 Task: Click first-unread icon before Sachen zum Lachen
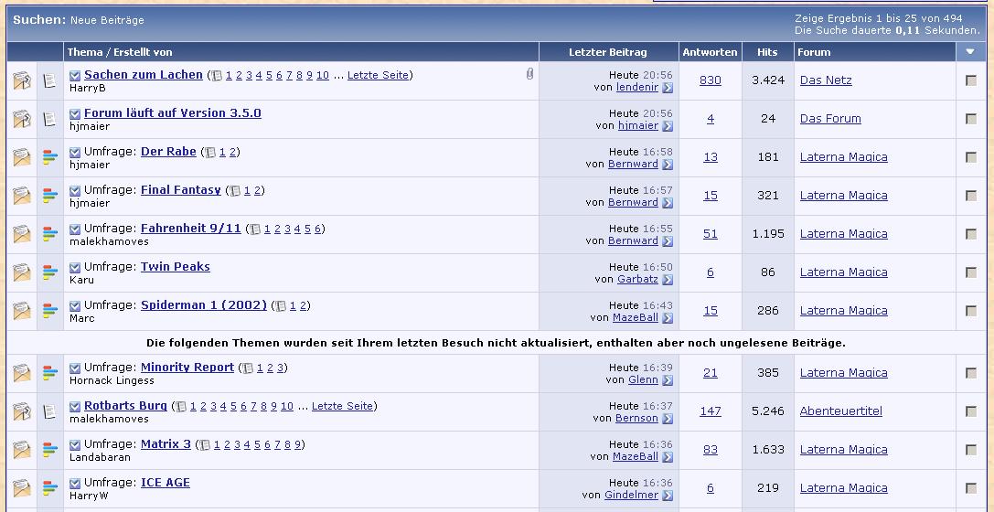click(75, 76)
